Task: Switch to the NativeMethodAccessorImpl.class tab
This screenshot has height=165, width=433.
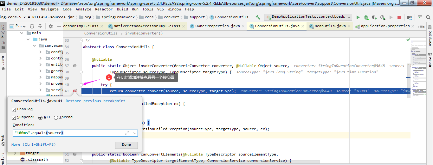Action: point(147,26)
